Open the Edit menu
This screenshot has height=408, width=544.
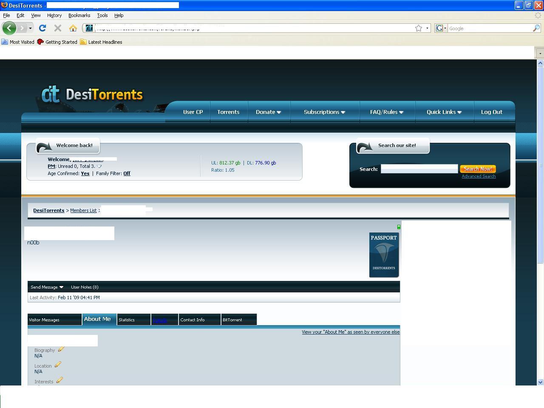click(x=20, y=15)
